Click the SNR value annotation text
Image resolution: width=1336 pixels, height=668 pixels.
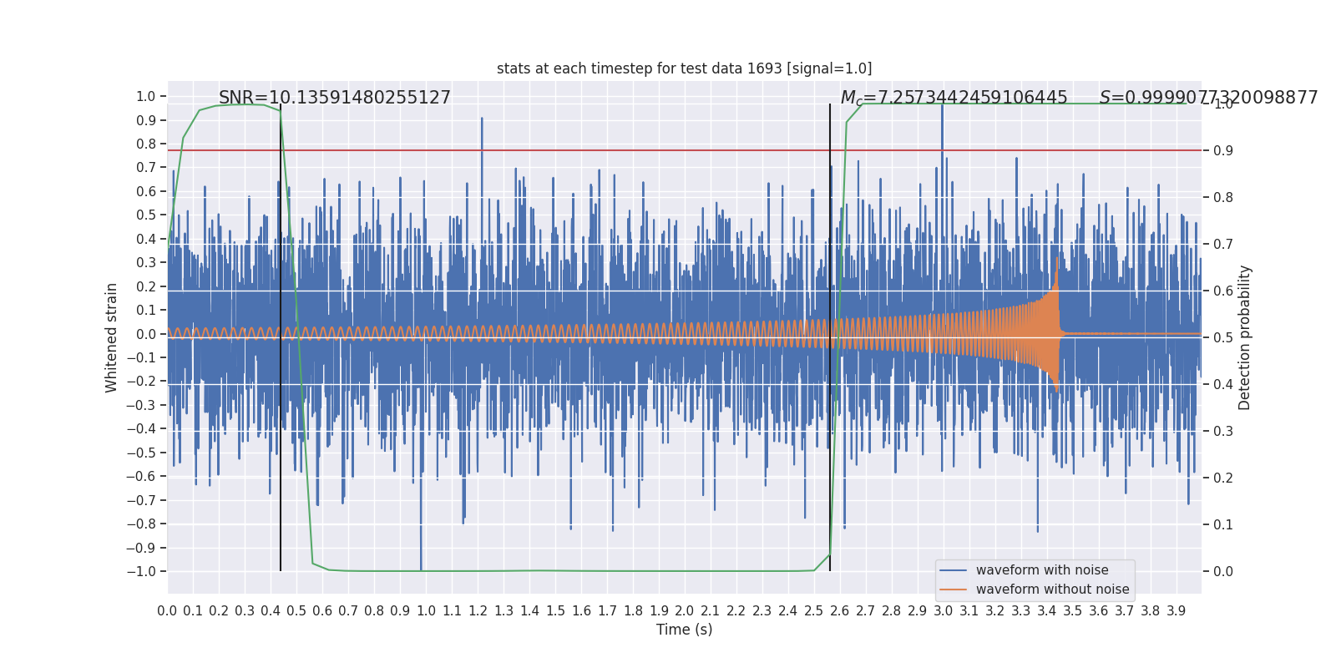pyautogui.click(x=334, y=98)
